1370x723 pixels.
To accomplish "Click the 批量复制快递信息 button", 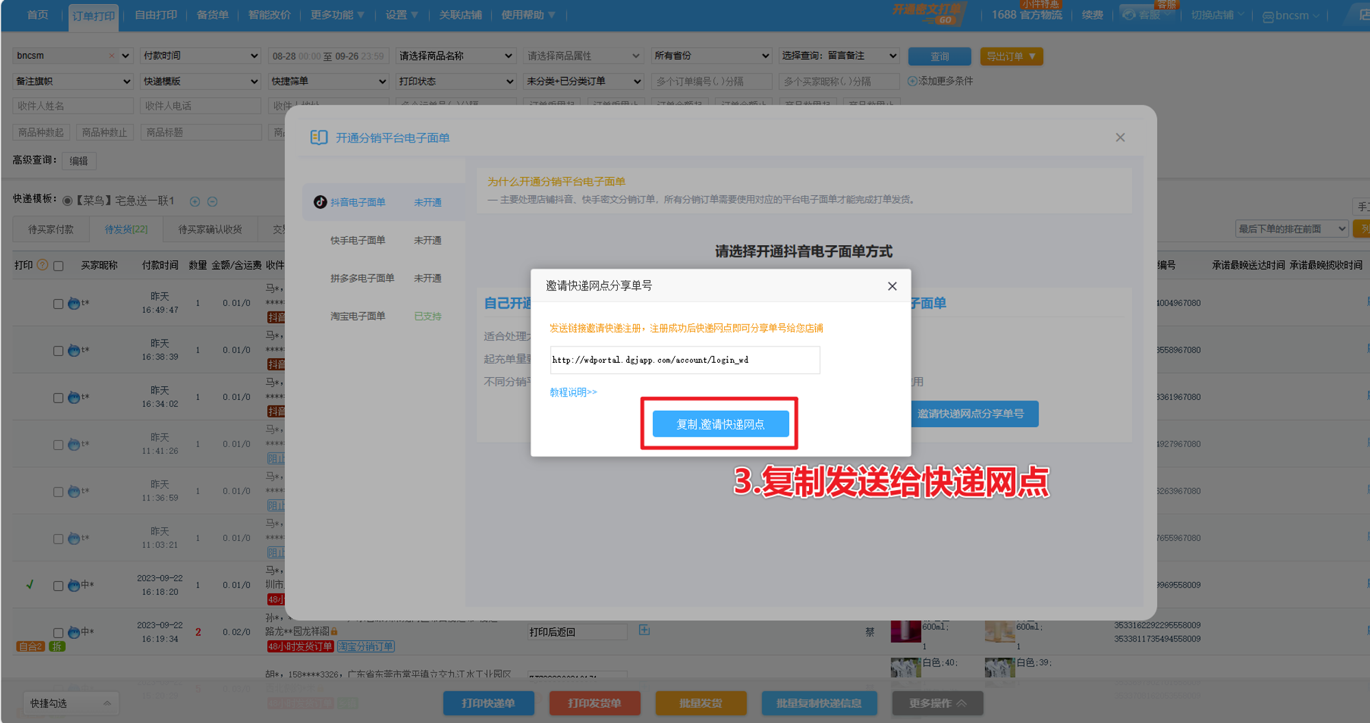I will (819, 703).
